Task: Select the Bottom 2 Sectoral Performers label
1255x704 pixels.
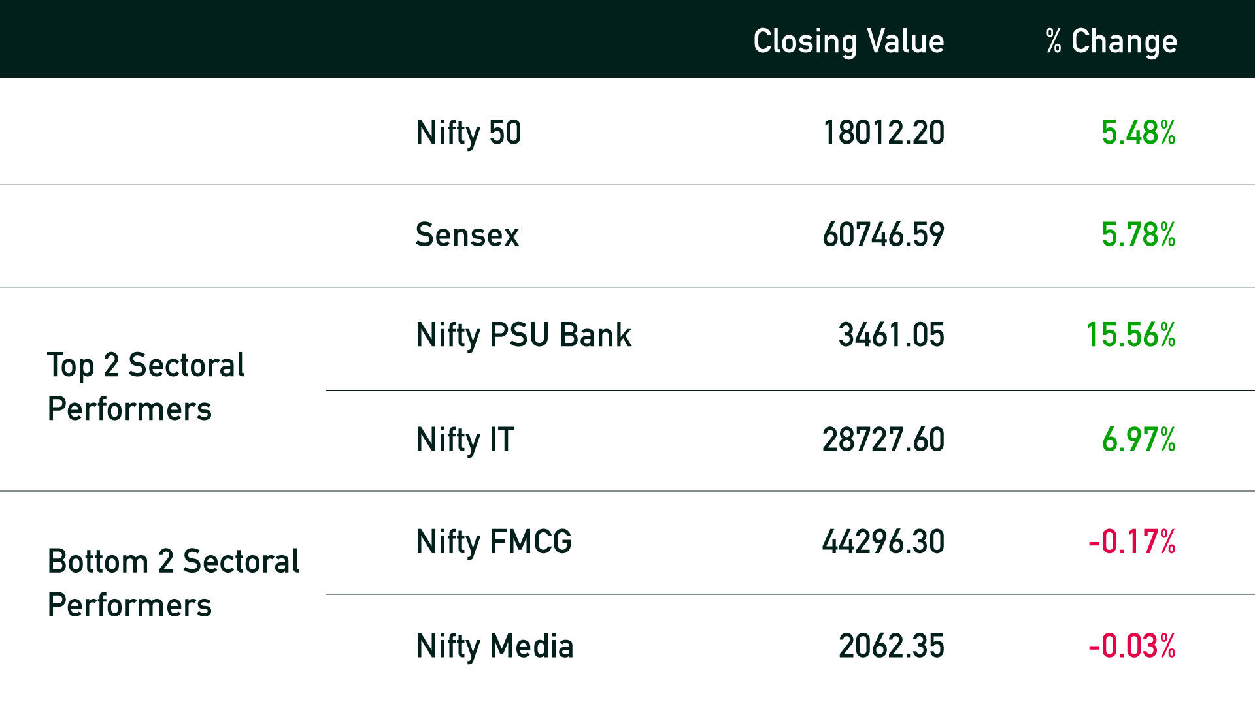Action: [x=173, y=583]
